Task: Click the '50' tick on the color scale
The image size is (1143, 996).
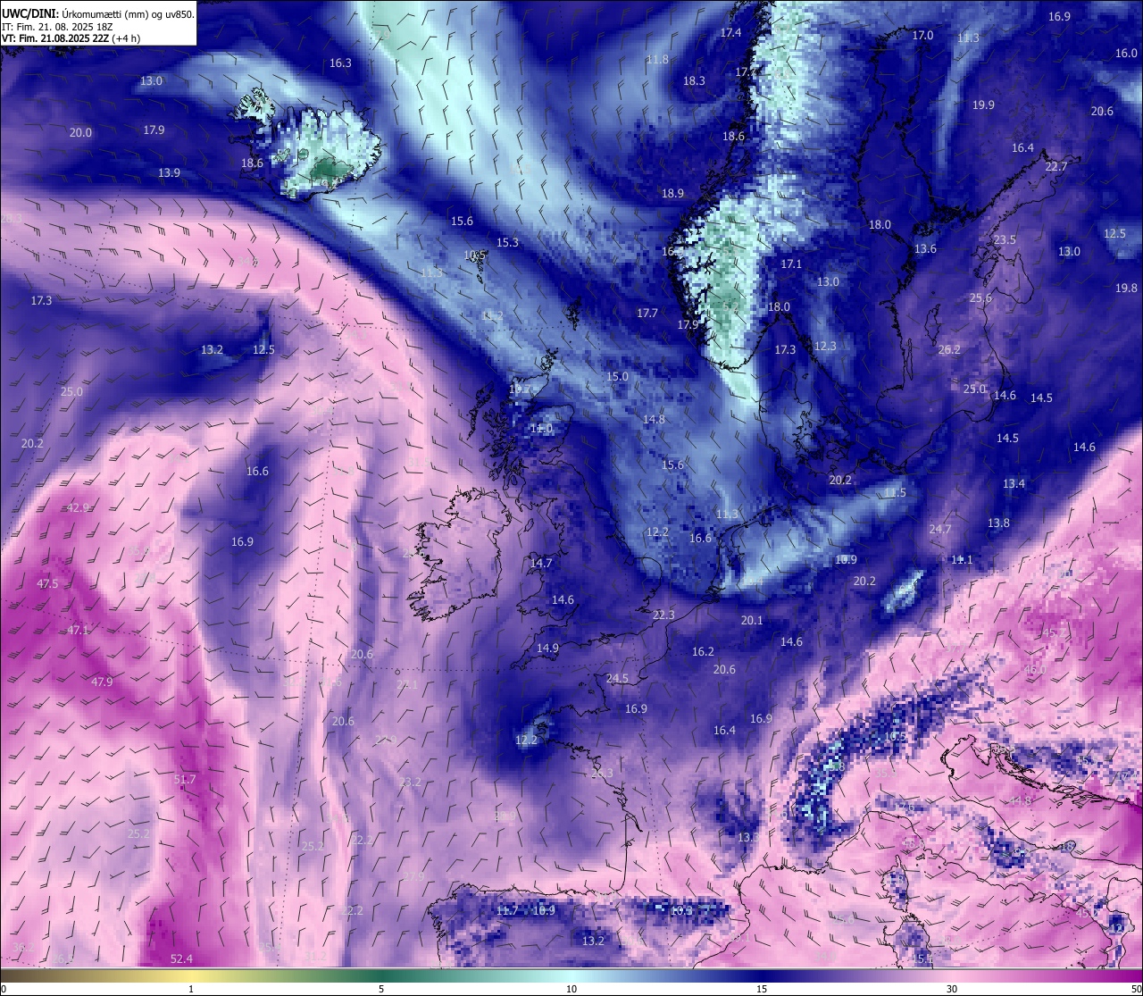Action: click(1136, 989)
